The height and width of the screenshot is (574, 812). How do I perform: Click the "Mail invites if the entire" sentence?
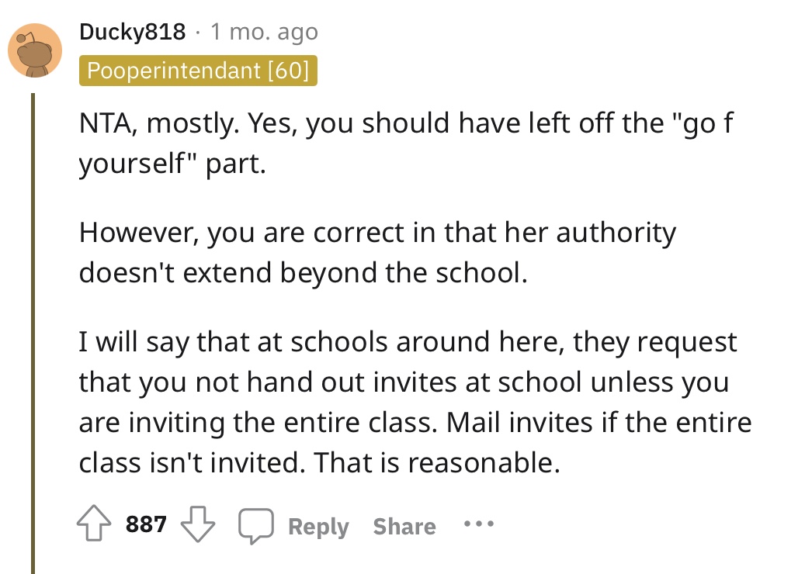[x=599, y=422]
